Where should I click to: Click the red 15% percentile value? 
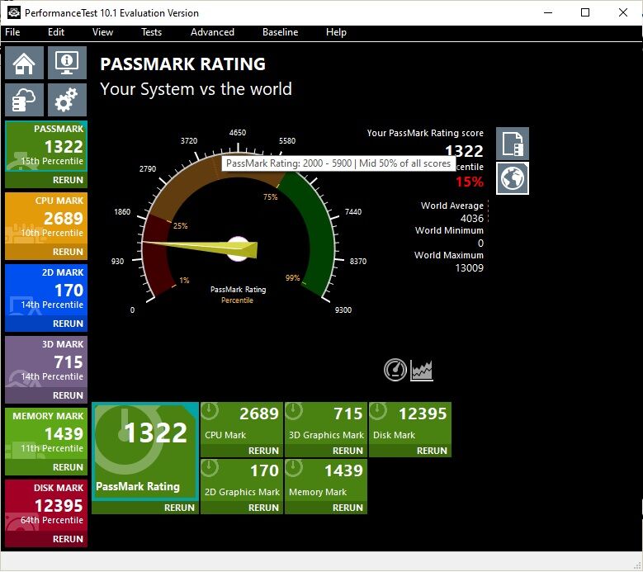(470, 182)
